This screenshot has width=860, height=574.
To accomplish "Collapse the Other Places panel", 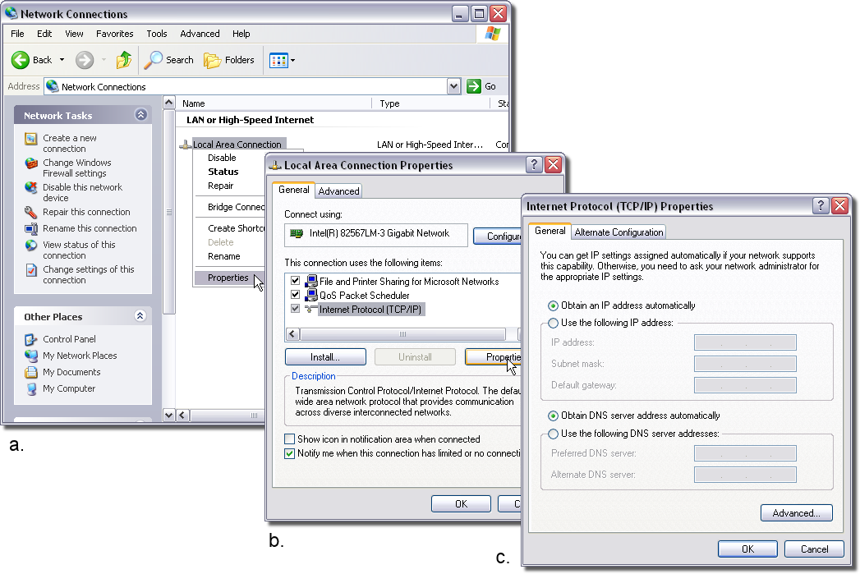I will click(x=140, y=317).
